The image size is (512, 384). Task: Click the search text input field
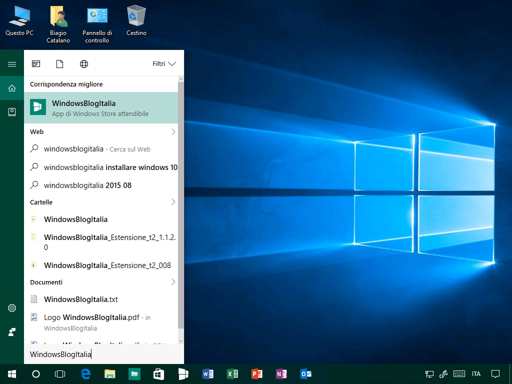pos(104,354)
